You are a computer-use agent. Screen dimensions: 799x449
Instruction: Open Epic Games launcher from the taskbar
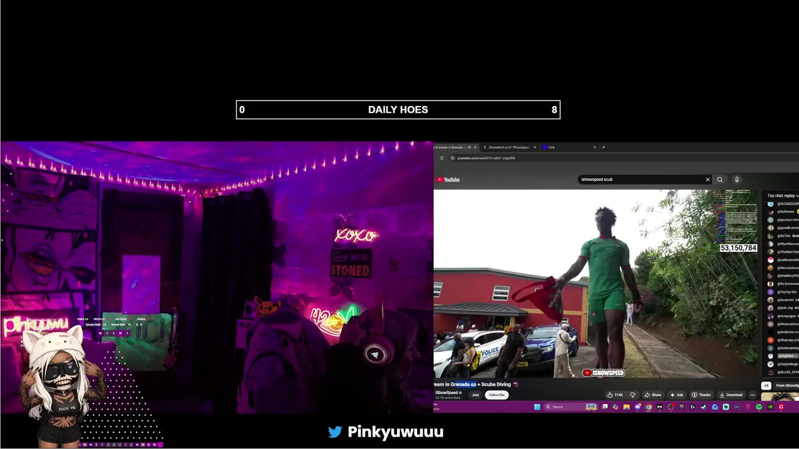click(682, 407)
